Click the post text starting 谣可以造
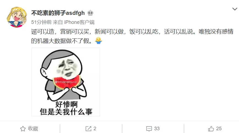 pyautogui.click(x=132, y=32)
